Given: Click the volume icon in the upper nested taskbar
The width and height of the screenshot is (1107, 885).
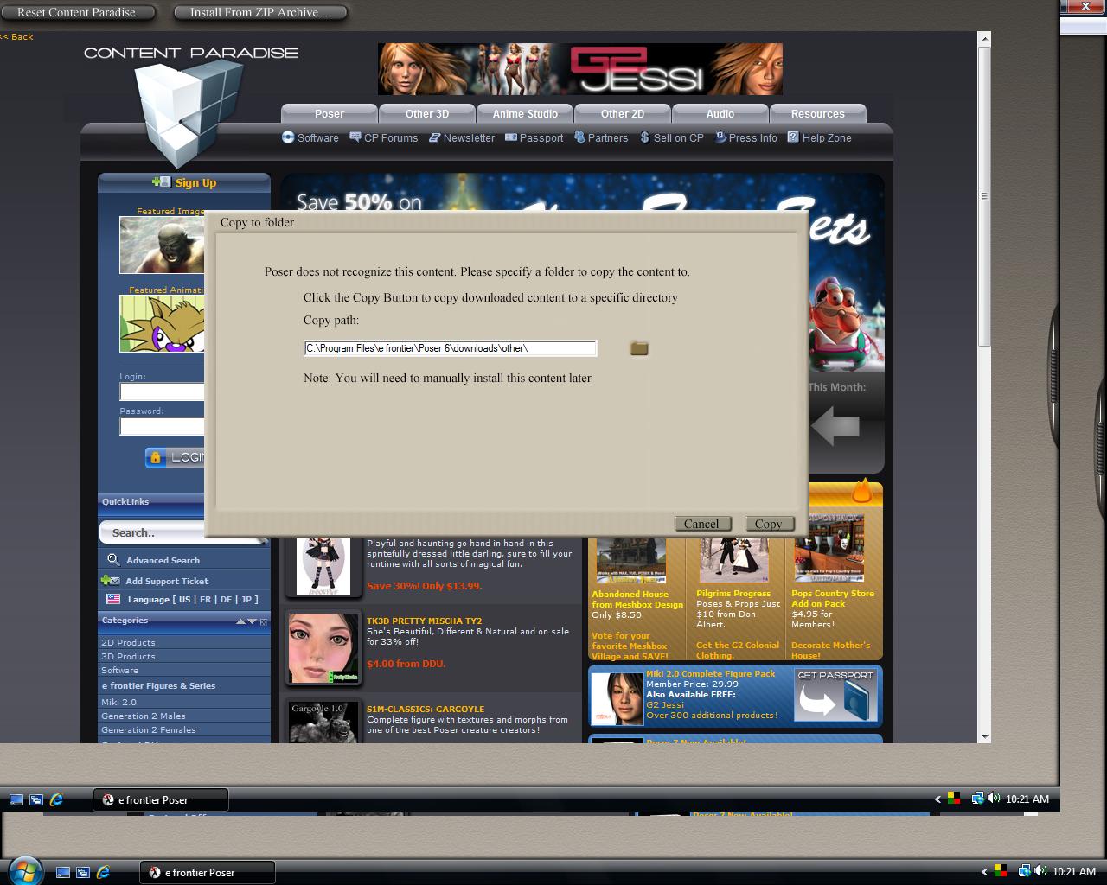Looking at the screenshot, I should 995,799.
